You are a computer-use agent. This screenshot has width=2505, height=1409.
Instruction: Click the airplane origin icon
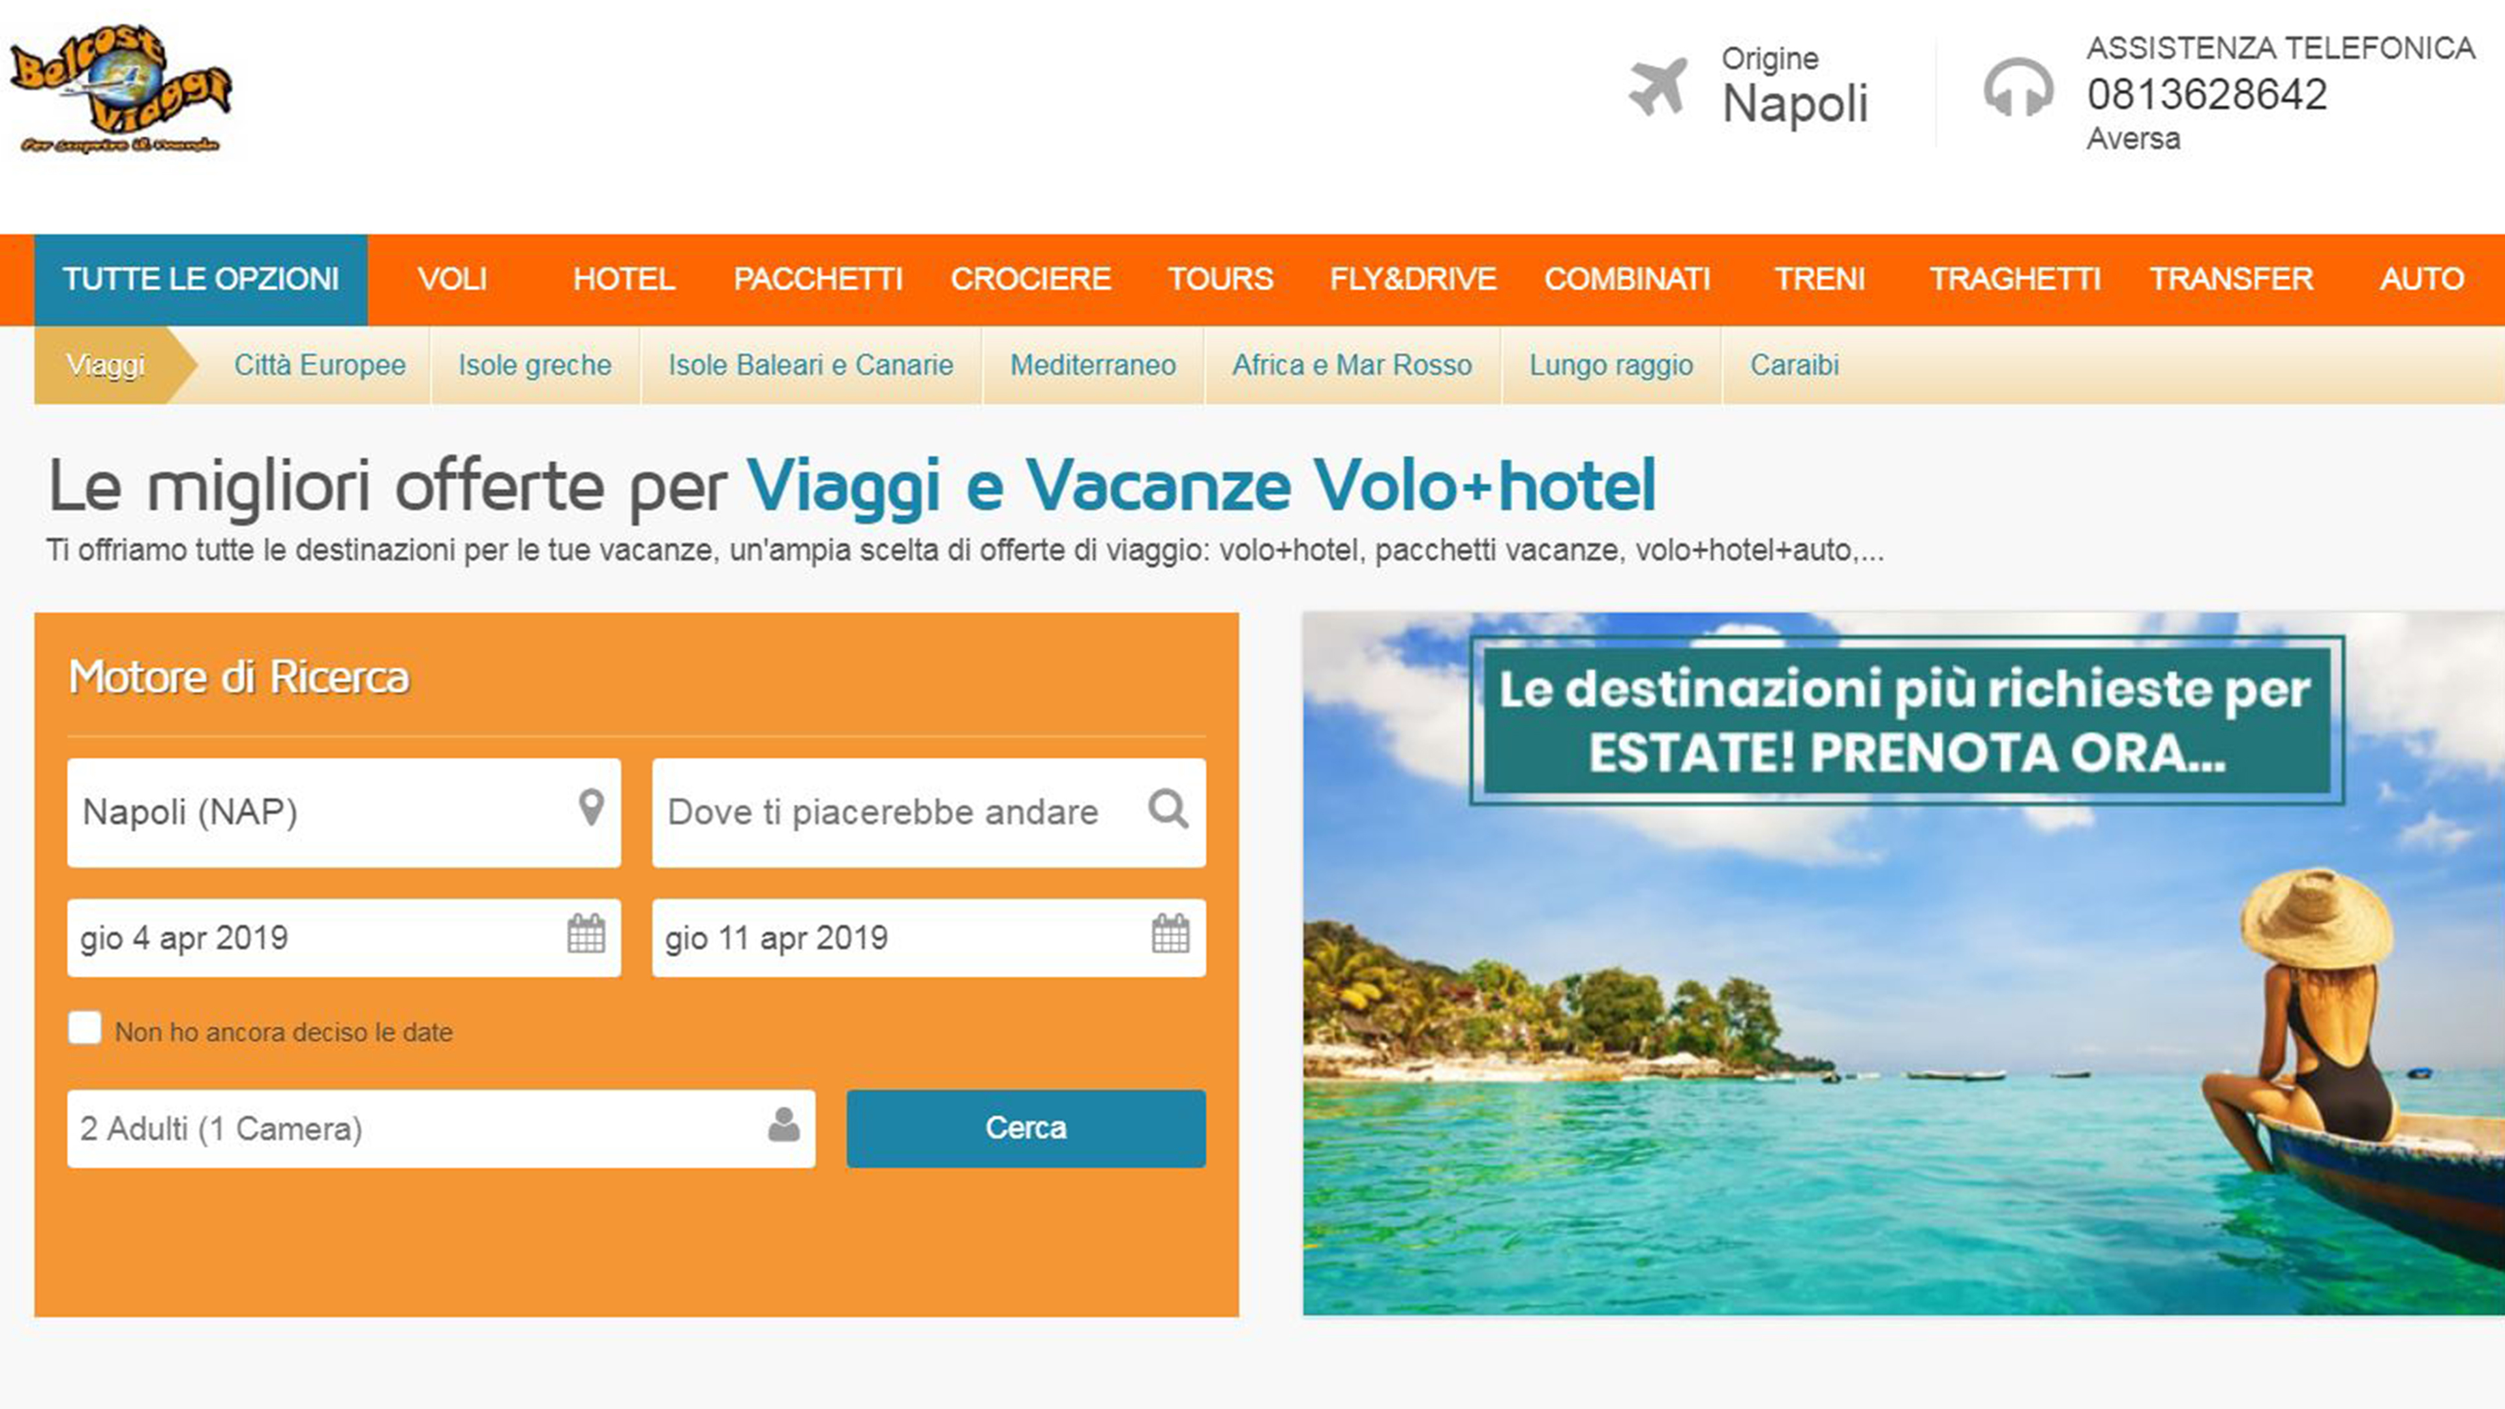pyautogui.click(x=1658, y=87)
